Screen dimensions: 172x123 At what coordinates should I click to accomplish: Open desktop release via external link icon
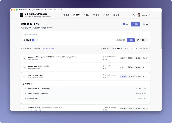(147, 109)
